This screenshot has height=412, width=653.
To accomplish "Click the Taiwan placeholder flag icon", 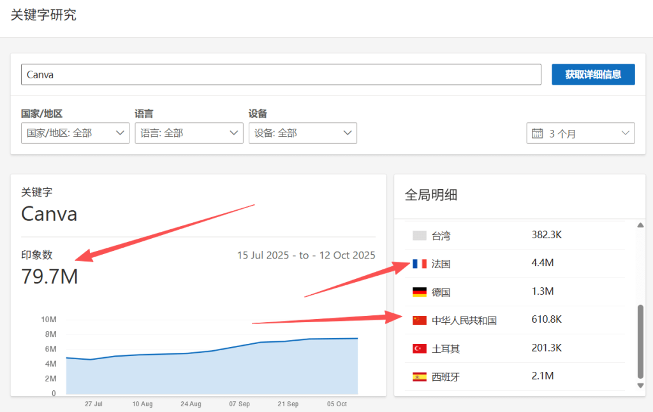I will click(419, 236).
